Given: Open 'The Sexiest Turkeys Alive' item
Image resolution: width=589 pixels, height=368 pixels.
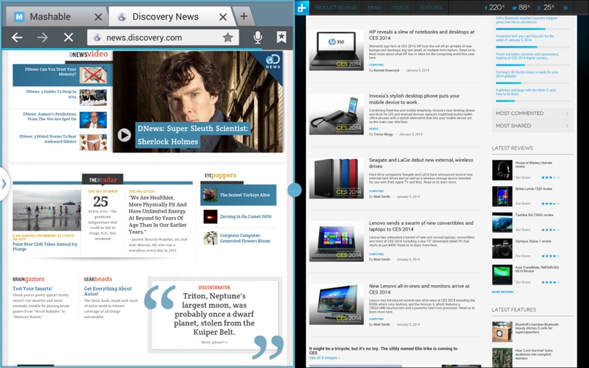Looking at the screenshot, I should (238, 195).
